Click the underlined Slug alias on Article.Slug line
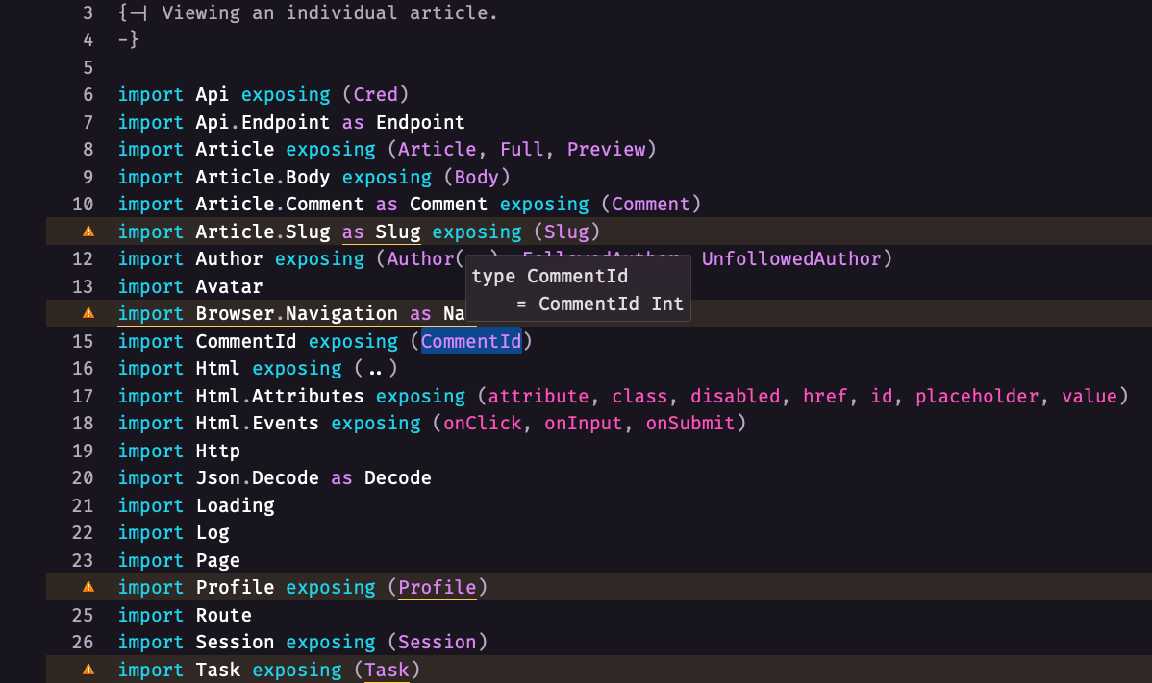1152x683 pixels. tap(397, 232)
